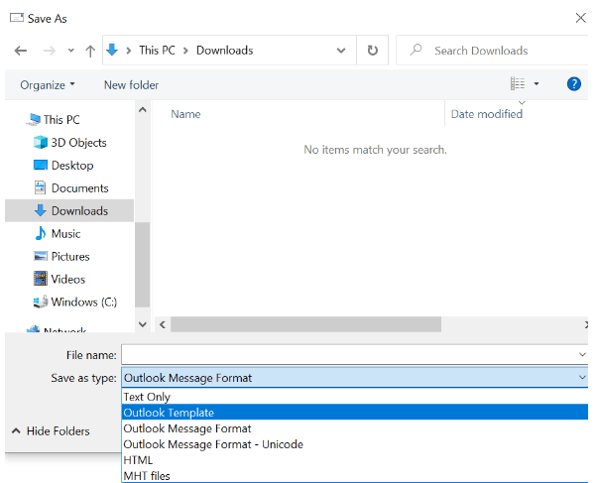The height and width of the screenshot is (483, 598).
Task: Sort files by Name column
Action: point(185,114)
